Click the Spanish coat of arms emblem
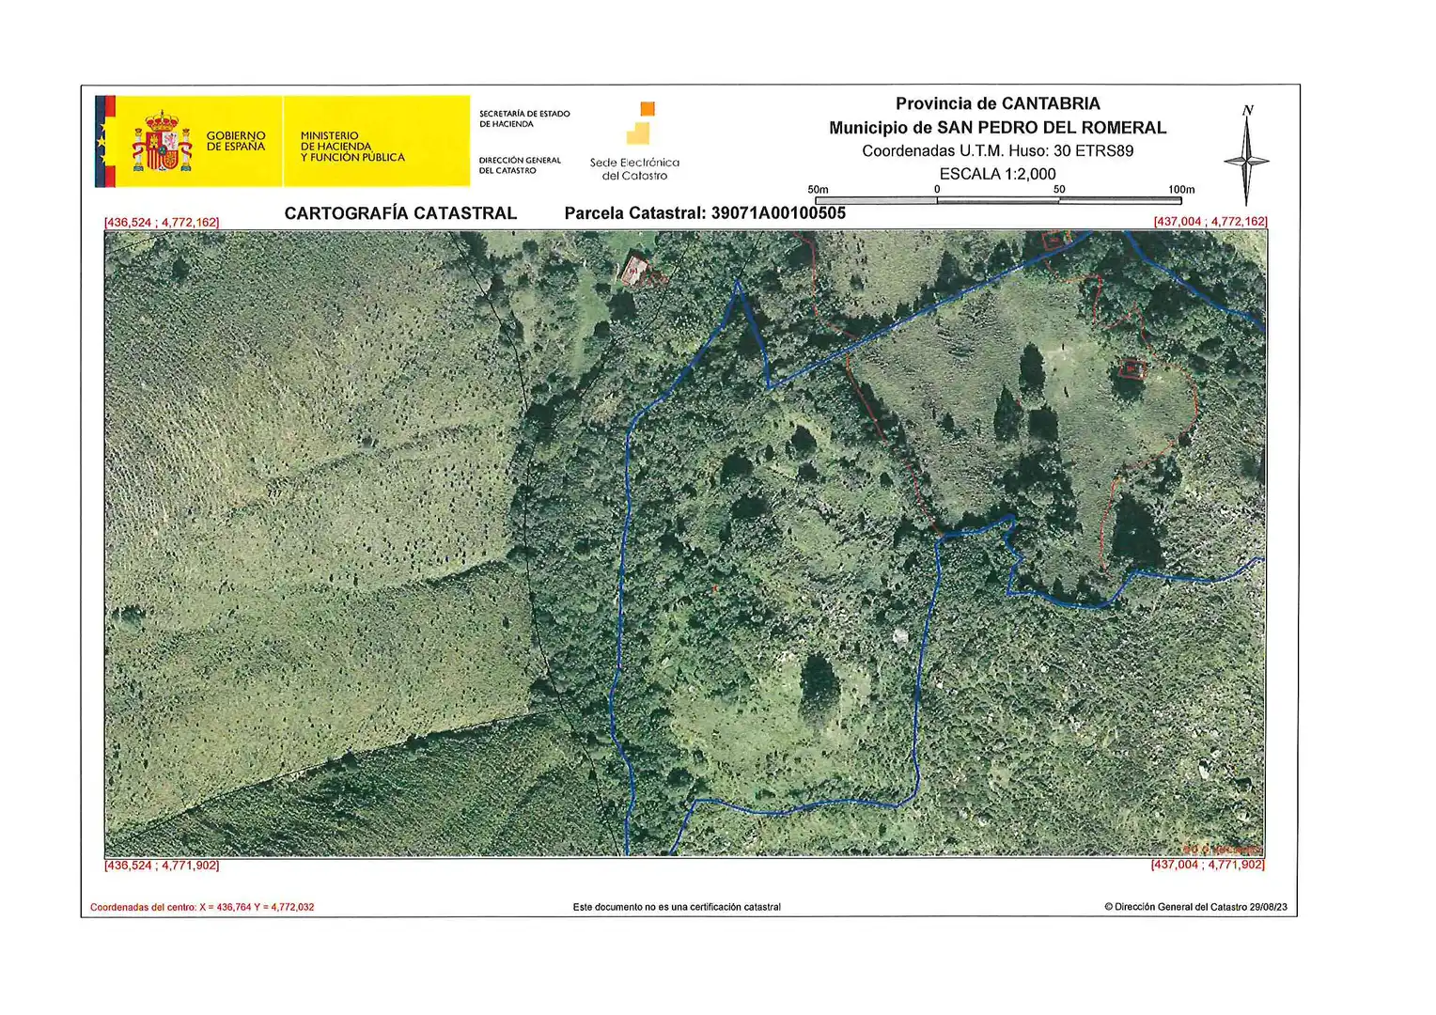The image size is (1436, 1015). point(163,141)
